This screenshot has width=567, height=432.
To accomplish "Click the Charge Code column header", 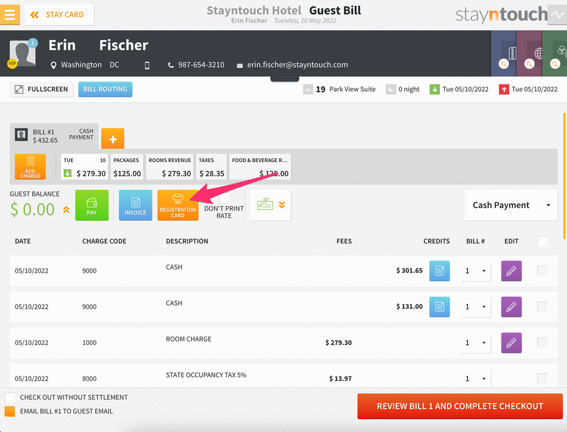I will (104, 241).
